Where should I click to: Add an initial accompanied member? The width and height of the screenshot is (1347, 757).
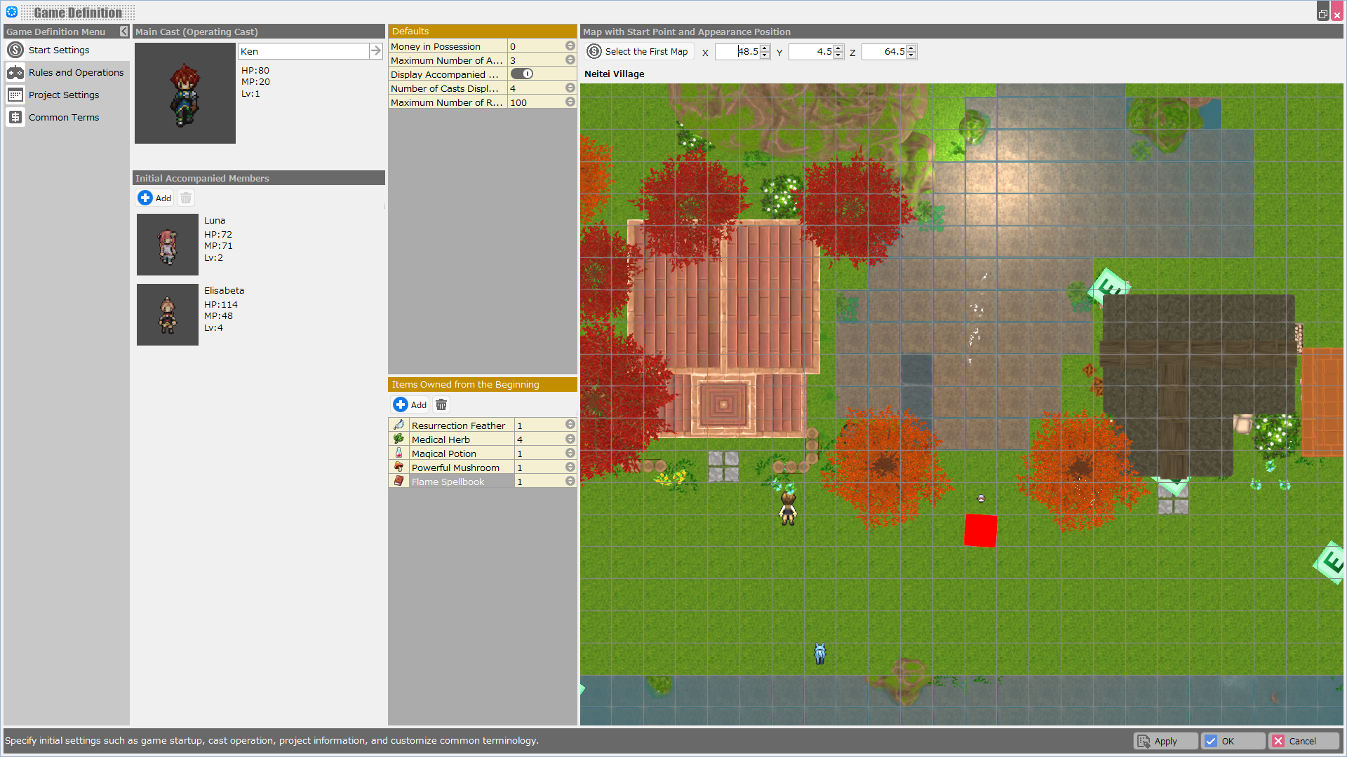[x=154, y=198]
